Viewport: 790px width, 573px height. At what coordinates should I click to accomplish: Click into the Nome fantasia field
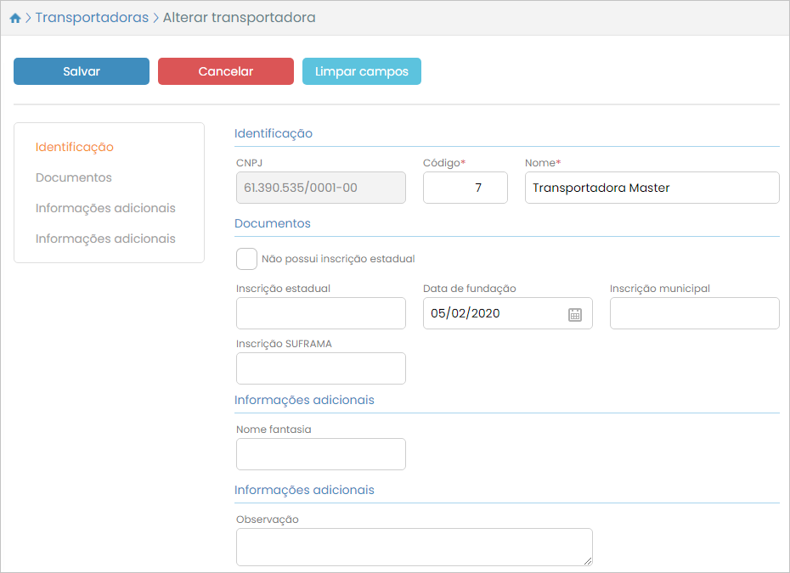point(321,454)
